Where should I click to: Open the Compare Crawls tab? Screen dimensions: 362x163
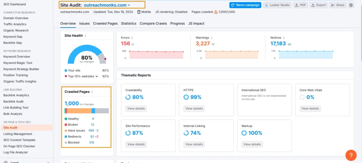coord(153,24)
